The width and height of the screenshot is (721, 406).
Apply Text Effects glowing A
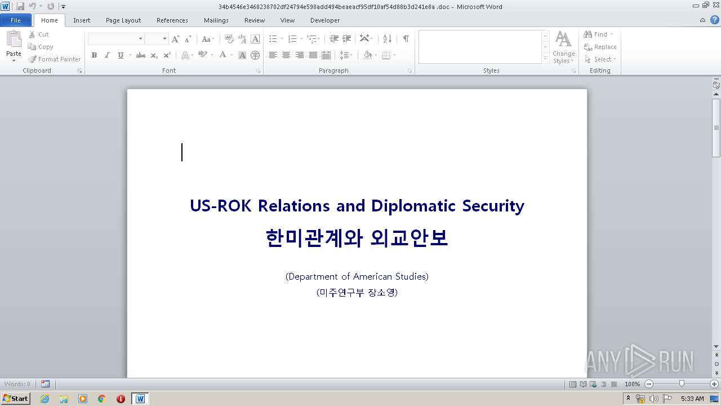click(x=184, y=55)
